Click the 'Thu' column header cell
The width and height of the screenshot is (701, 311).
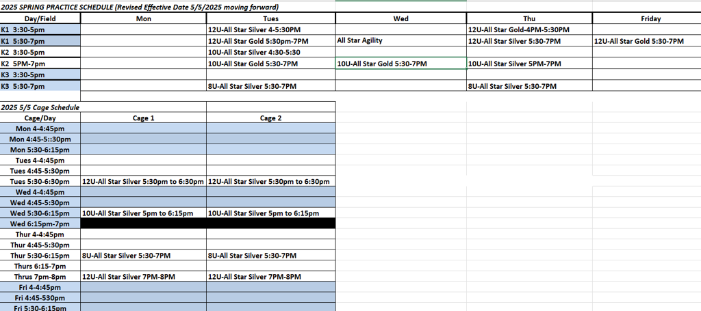[529, 18]
